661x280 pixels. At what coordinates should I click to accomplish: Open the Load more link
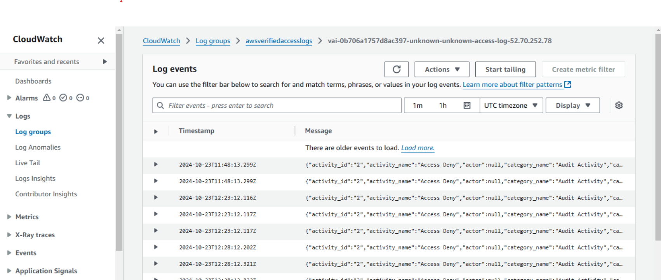[x=417, y=148]
